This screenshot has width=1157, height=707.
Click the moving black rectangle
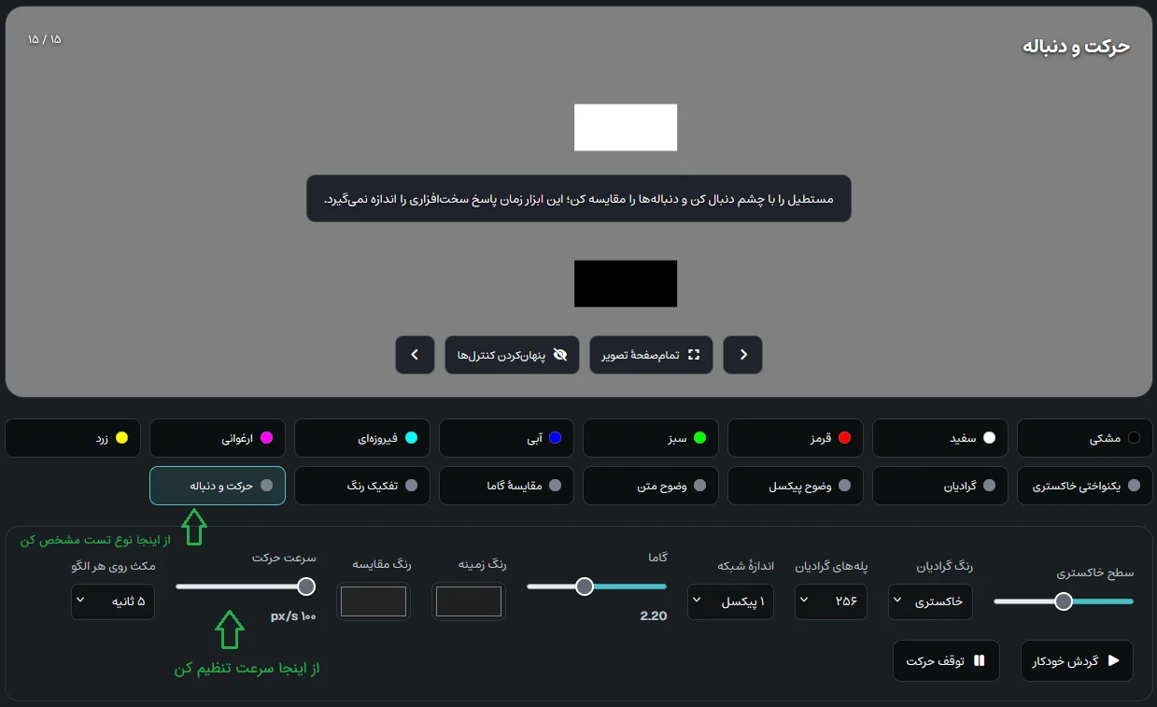[x=626, y=283]
